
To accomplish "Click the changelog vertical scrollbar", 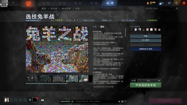I will (x=125, y=33).
